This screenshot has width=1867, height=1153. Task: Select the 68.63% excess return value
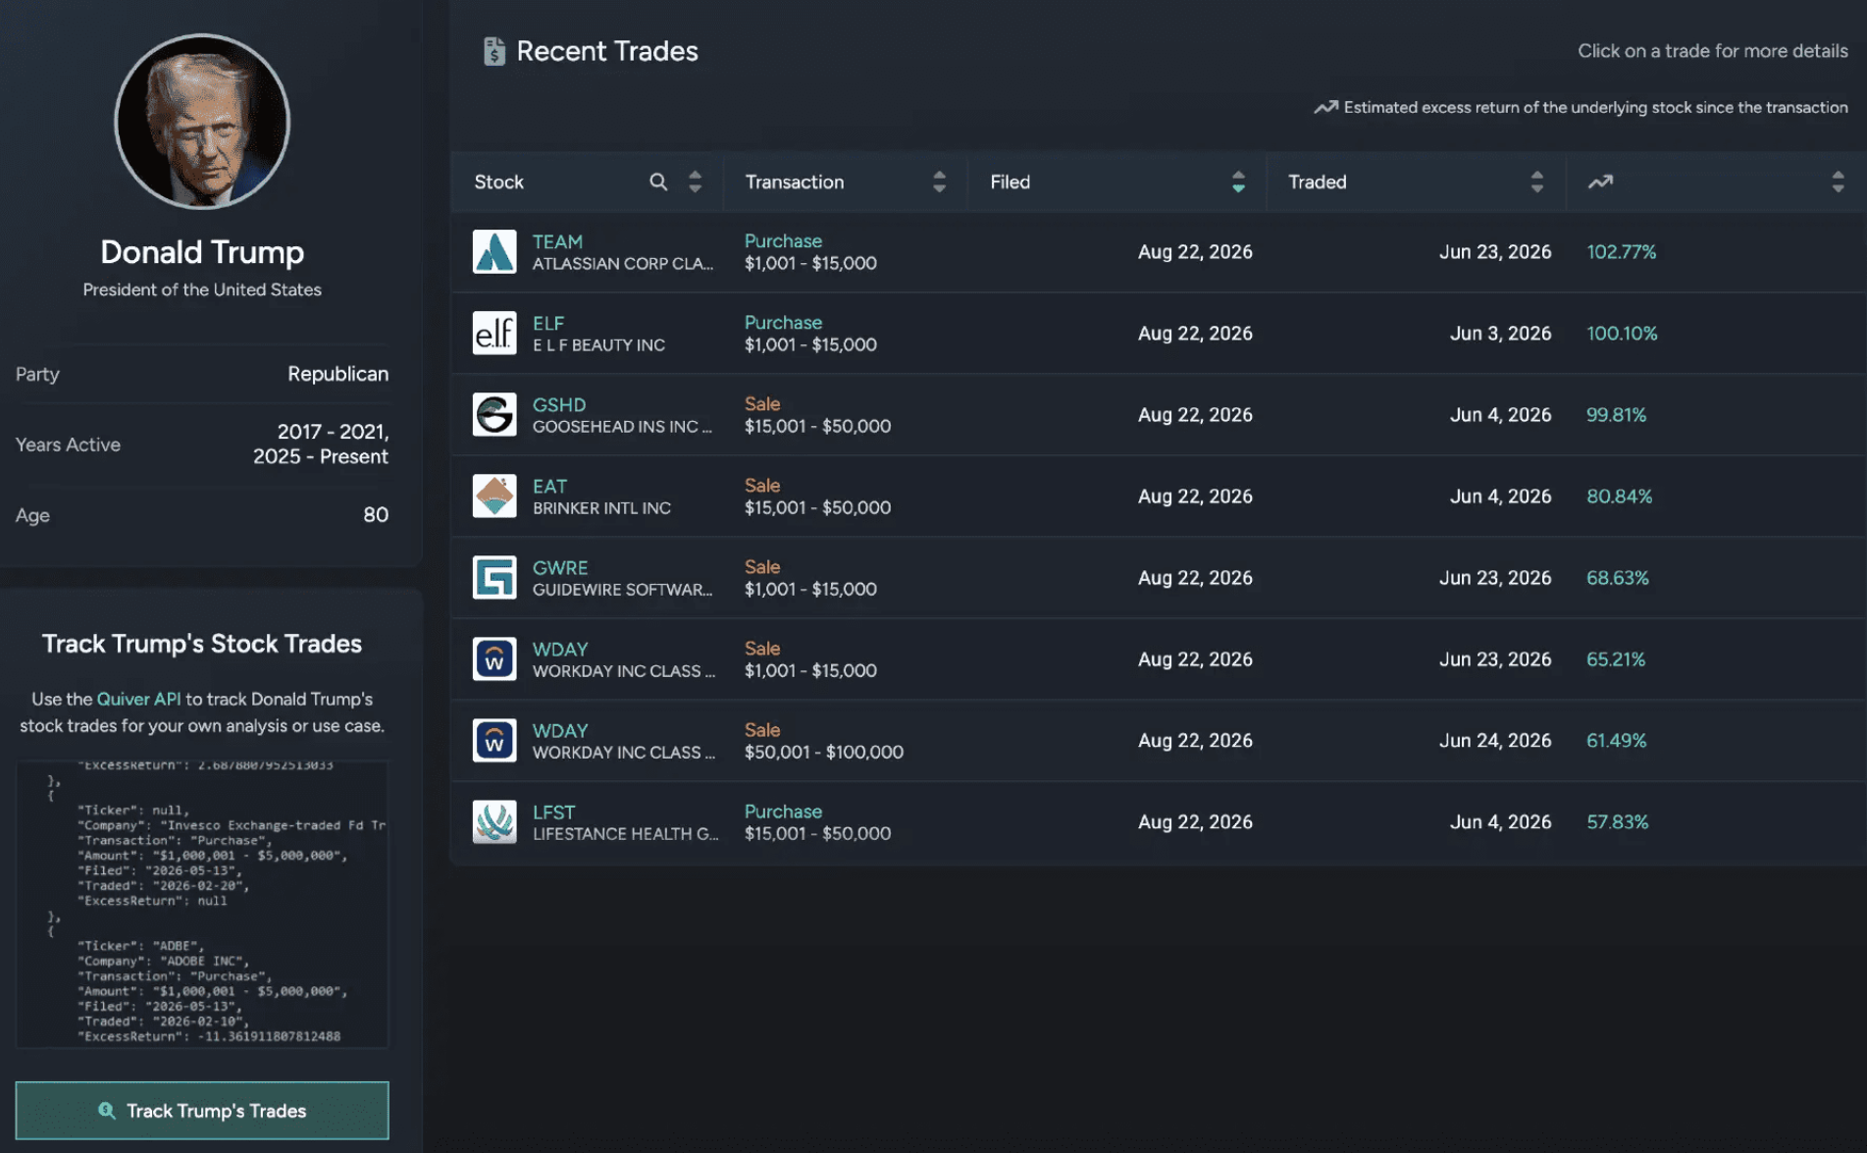tap(1617, 577)
